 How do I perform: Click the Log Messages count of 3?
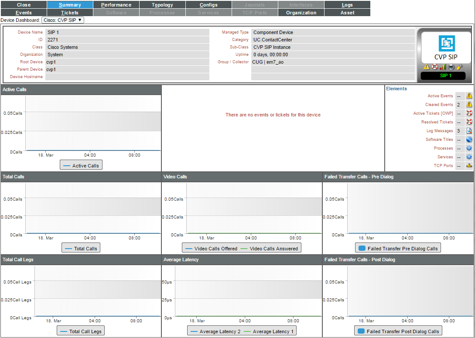(458, 131)
